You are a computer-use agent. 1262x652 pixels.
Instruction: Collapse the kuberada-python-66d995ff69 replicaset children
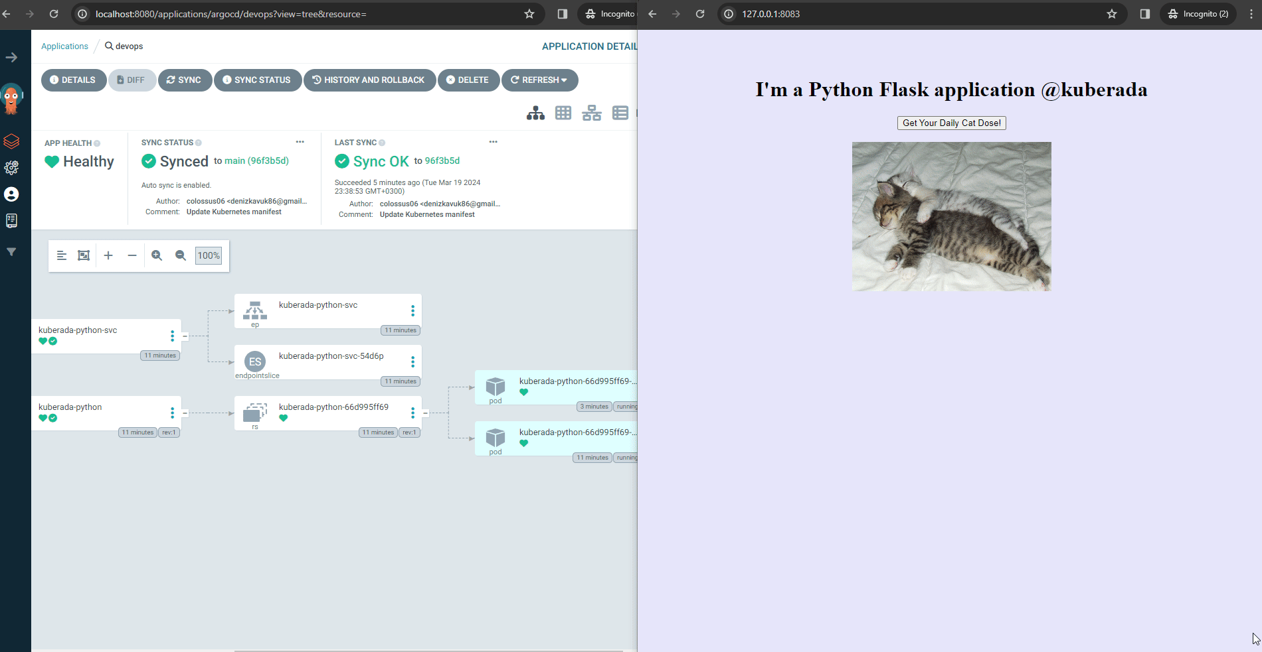426,413
